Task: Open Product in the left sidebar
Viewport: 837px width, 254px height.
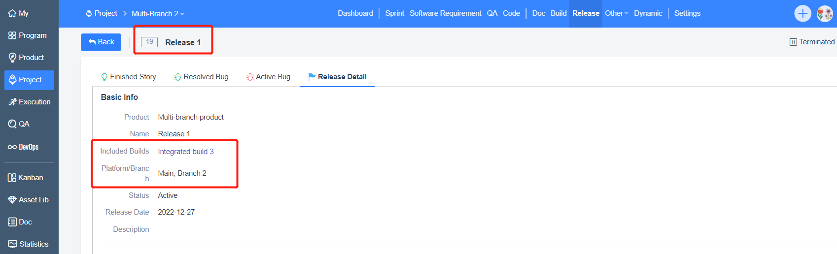Action: point(27,58)
